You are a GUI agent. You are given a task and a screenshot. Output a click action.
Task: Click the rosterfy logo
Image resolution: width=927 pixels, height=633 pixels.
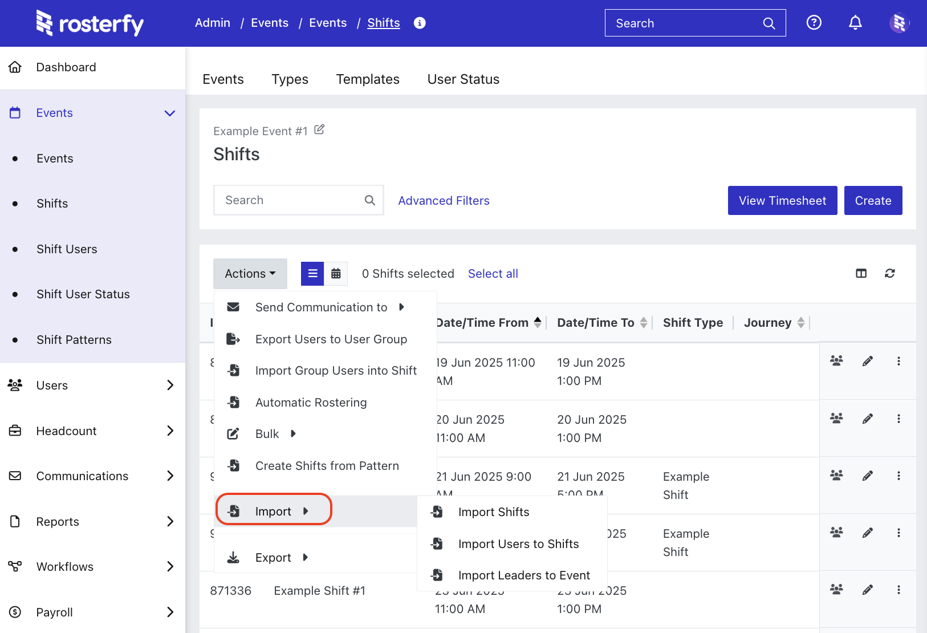pos(90,23)
